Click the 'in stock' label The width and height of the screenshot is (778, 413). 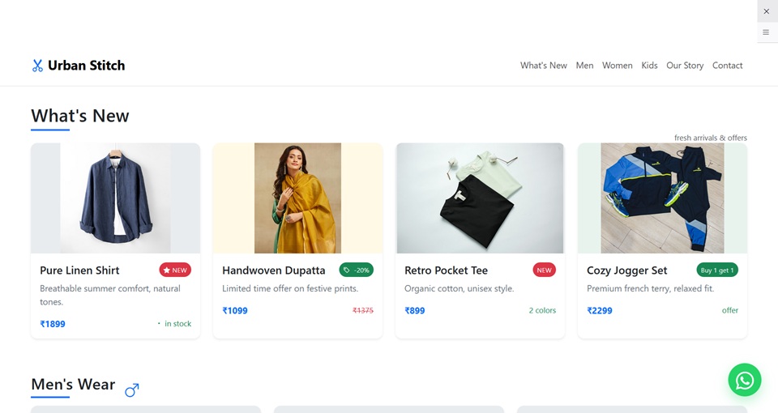click(177, 324)
